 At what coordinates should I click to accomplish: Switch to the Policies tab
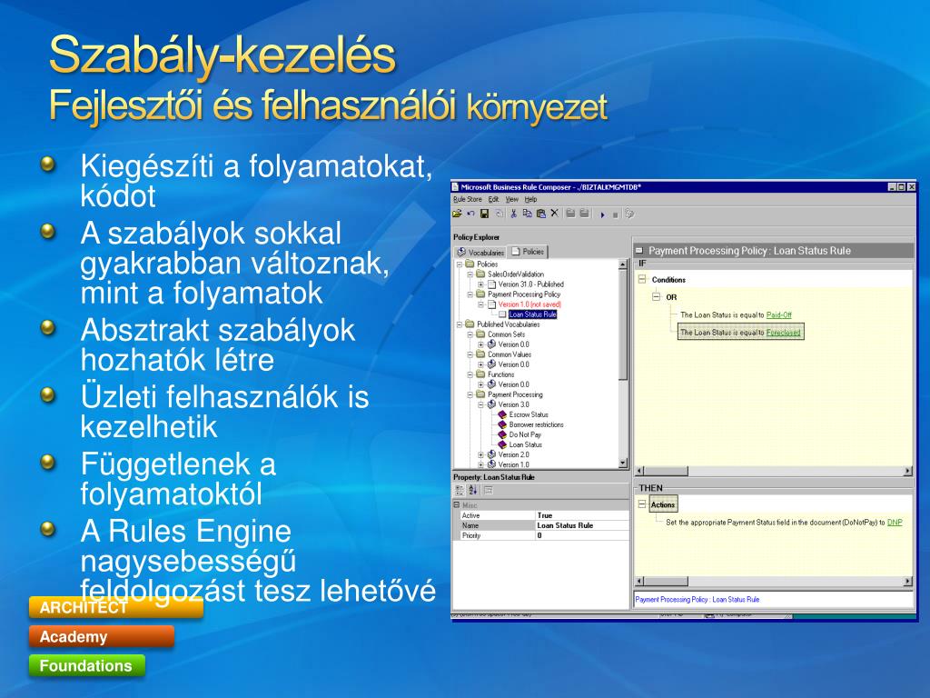(x=528, y=252)
